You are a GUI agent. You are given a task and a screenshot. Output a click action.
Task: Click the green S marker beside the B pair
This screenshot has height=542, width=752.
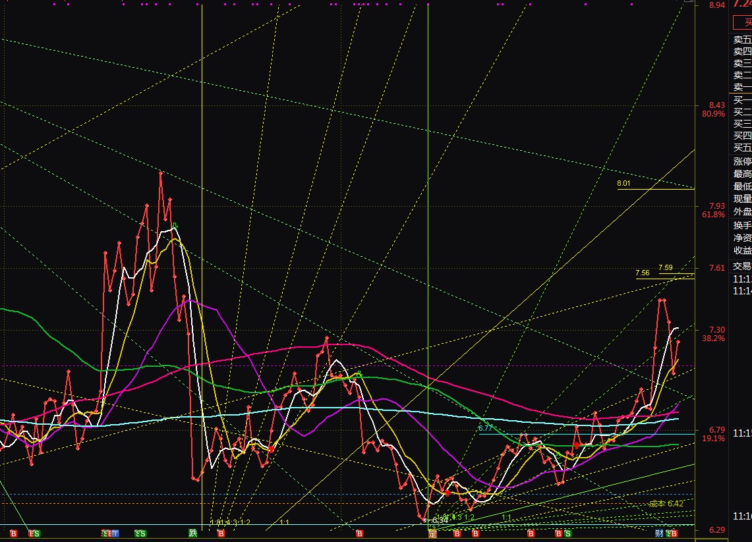[x=568, y=533]
